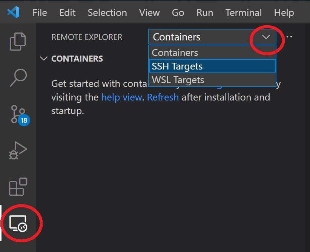Open the View menu
Viewport: 310px width, 252px height.
click(149, 12)
